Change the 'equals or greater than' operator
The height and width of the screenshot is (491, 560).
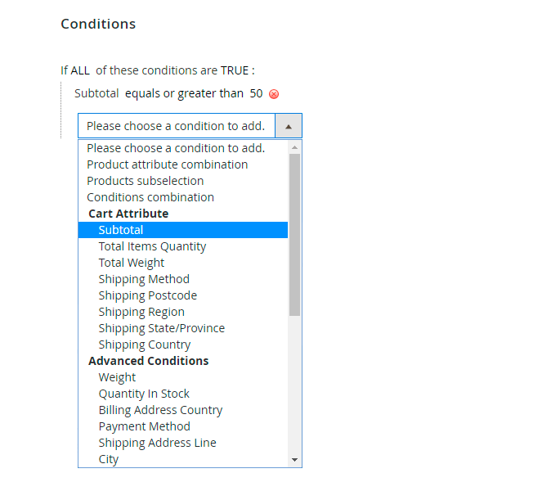pyautogui.click(x=184, y=93)
